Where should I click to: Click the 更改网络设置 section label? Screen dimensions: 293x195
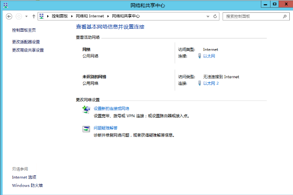tap(88, 100)
